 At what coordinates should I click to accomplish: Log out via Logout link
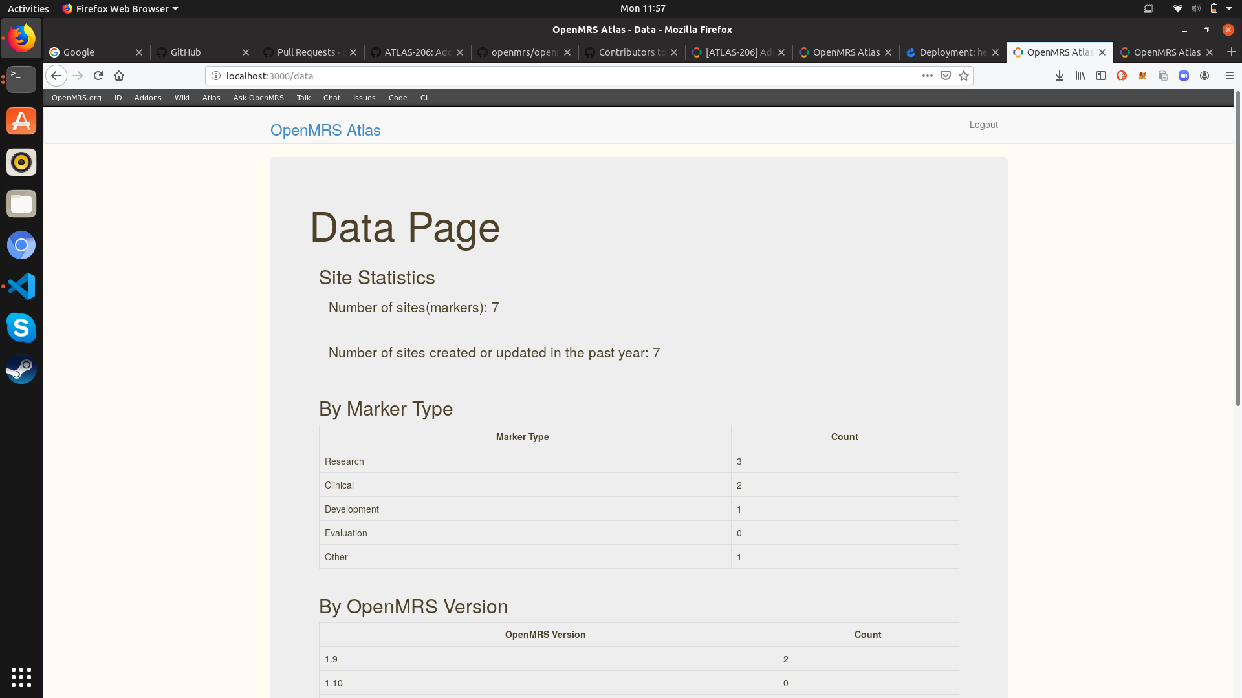point(983,125)
